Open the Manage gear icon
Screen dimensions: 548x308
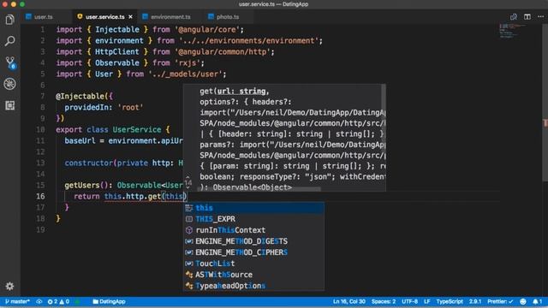(9, 287)
